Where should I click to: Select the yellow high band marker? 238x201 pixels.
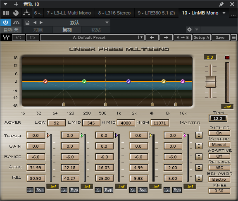click(164, 81)
